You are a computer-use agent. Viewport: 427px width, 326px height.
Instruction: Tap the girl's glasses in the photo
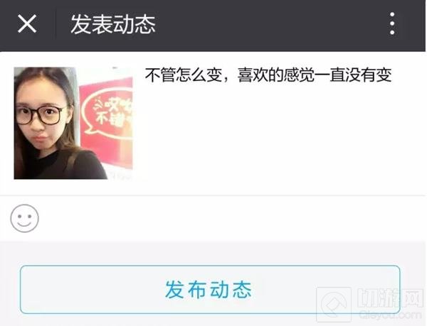[38, 115]
